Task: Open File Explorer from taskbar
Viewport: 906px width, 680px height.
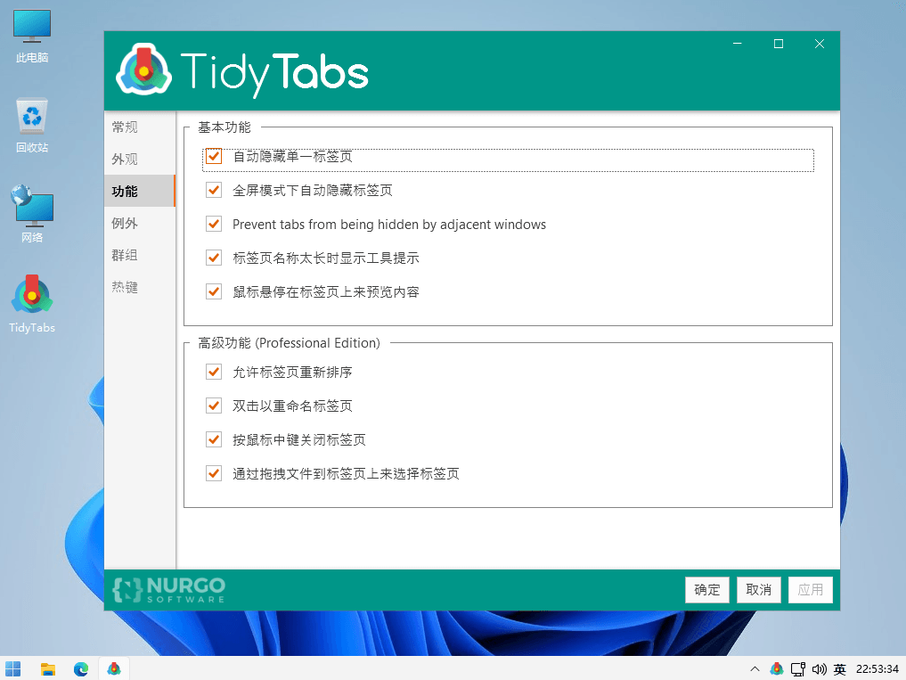Action: click(48, 669)
